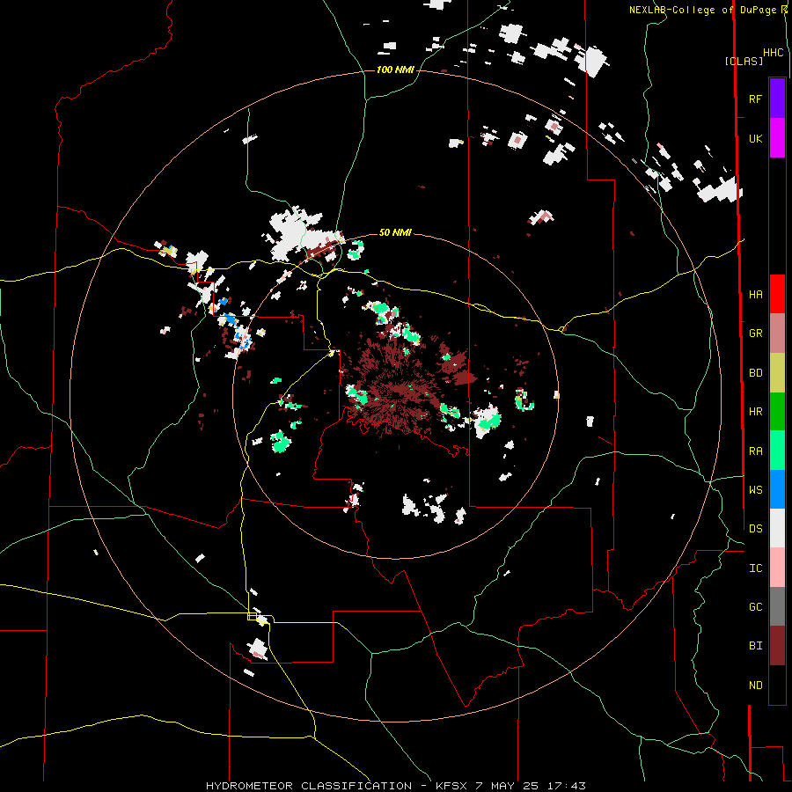
Task: Click the HA red legend swatch
Action: tap(777, 294)
